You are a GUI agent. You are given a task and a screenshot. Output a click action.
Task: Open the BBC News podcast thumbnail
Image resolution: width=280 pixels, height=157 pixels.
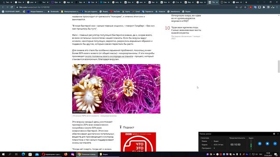pos(138,142)
